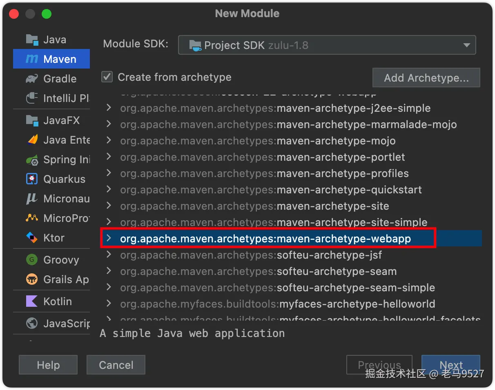Click the Gradle elephant icon
The width and height of the screenshot is (495, 390).
tap(32, 79)
